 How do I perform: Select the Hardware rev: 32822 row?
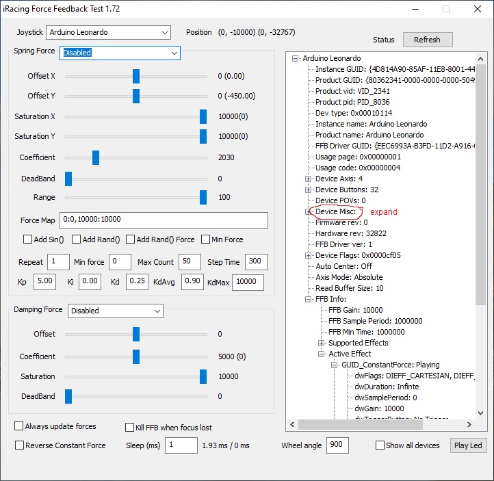coord(350,234)
